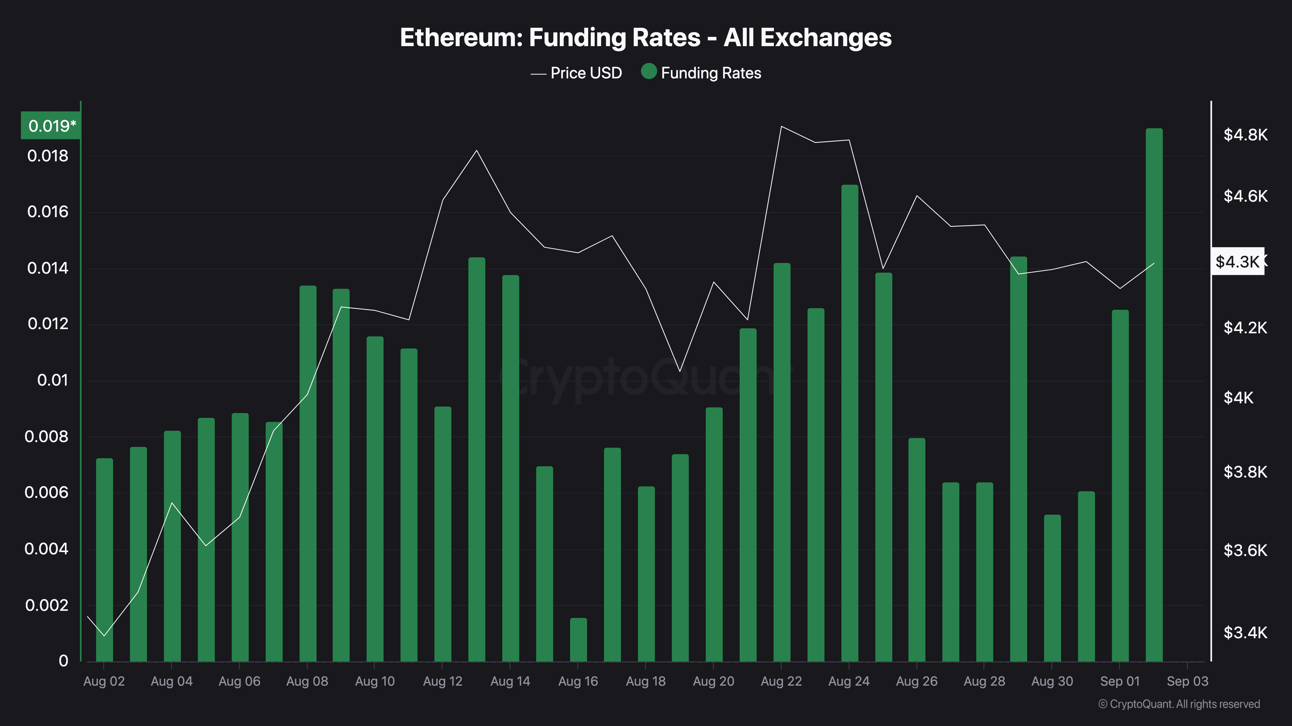
Task: Select the Aug 13 funding rate bar
Action: coord(476,459)
